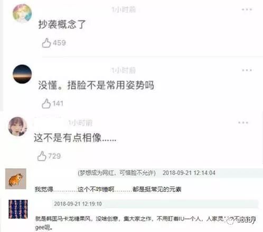Click the 729 like count
The height and width of the screenshot is (232, 263).
pos(54,156)
